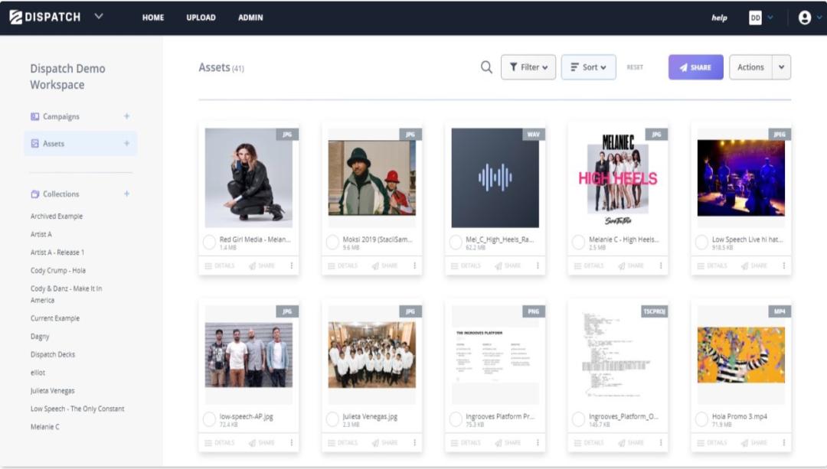Share the Moksi 2019 asset

coord(384,265)
